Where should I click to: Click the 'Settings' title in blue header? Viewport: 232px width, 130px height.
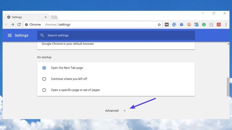tap(22, 35)
